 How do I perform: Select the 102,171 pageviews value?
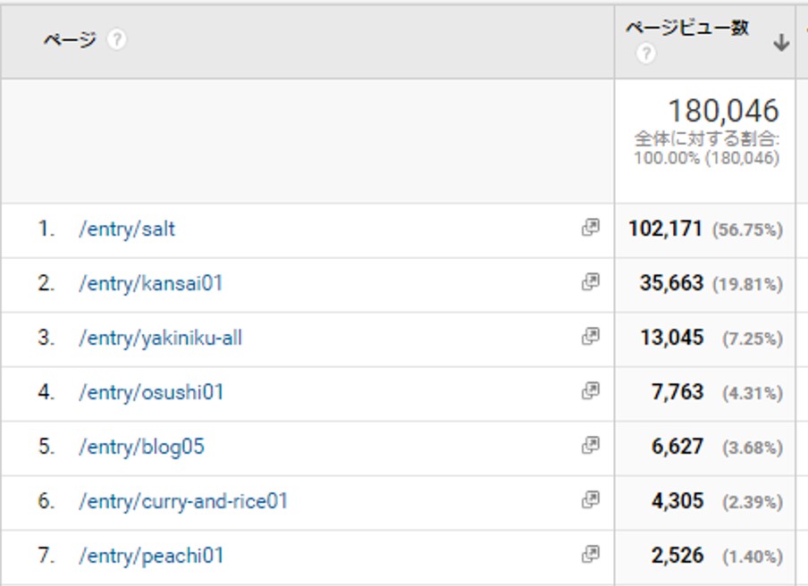click(665, 229)
